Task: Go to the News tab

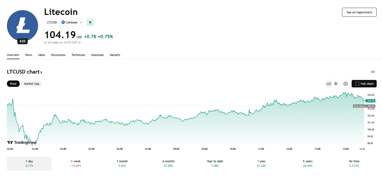Action: 29,55
